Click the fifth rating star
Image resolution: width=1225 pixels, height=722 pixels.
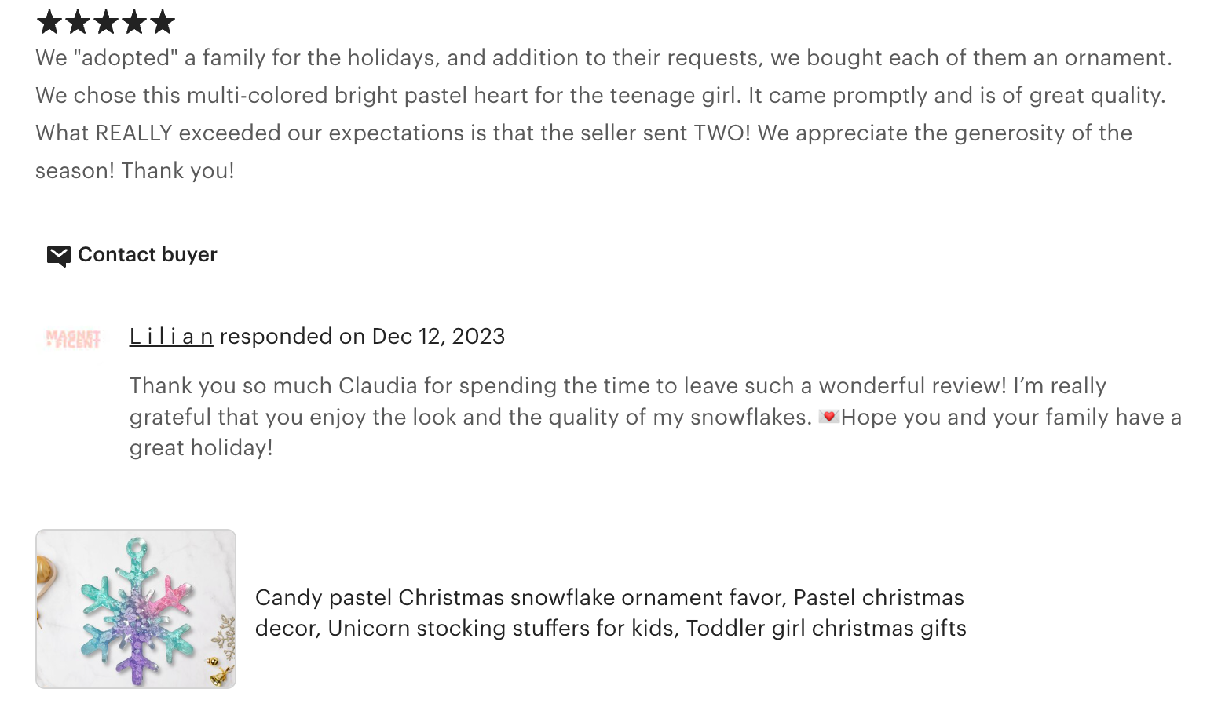162,22
